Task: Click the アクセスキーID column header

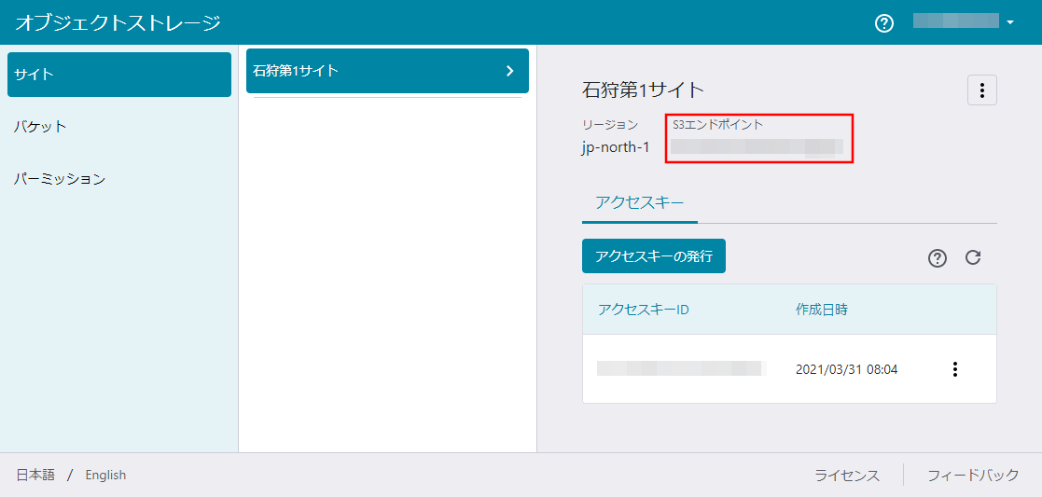Action: [x=643, y=310]
